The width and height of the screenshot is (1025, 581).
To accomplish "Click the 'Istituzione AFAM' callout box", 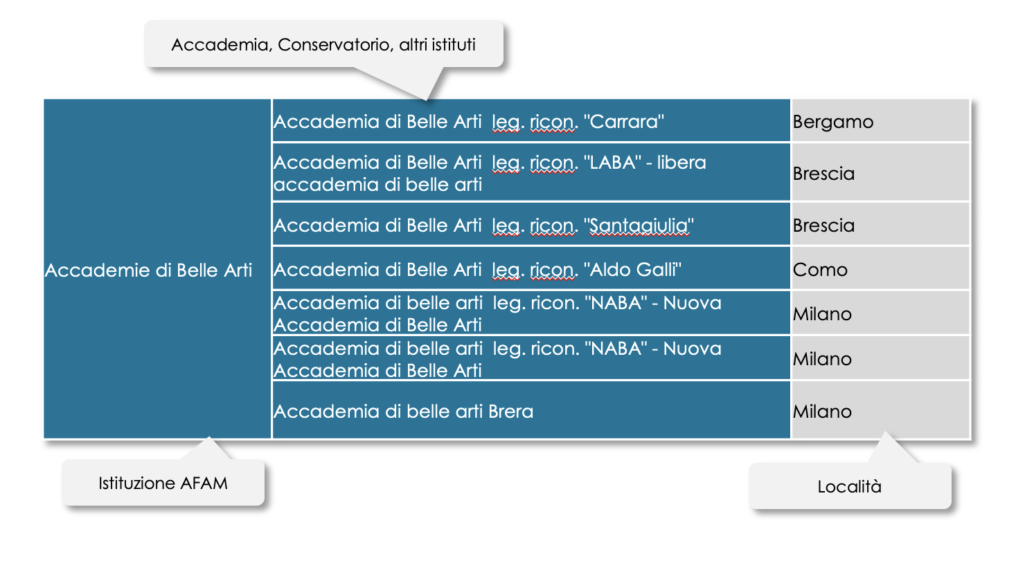I will pyautogui.click(x=163, y=483).
